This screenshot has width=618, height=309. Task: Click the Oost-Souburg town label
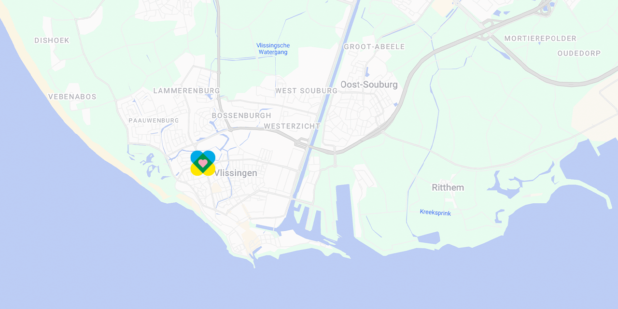tap(369, 85)
